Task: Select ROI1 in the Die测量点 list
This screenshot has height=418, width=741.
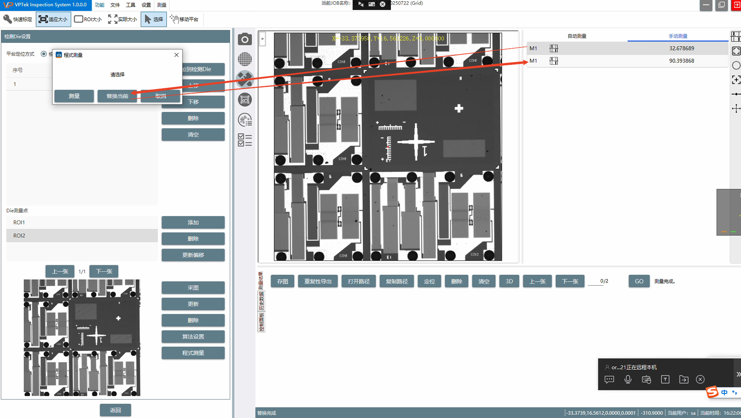Action: click(x=82, y=222)
